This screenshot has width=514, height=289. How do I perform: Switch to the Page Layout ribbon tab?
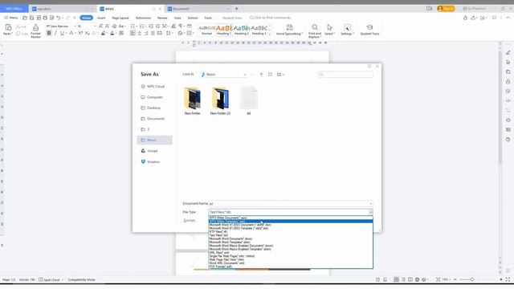[120, 18]
